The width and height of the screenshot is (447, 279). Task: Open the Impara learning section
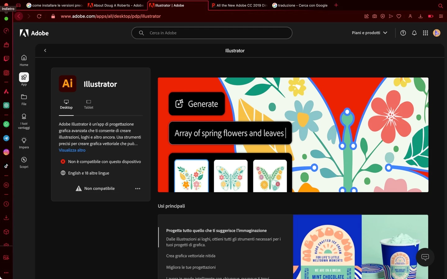[24, 143]
